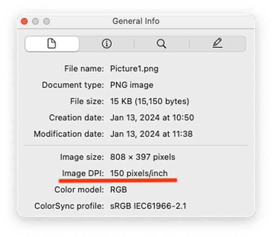The height and width of the screenshot is (237, 272).
Task: Click the creation date Jan 13, 2024 at 10:50
Action: pyautogui.click(x=152, y=117)
